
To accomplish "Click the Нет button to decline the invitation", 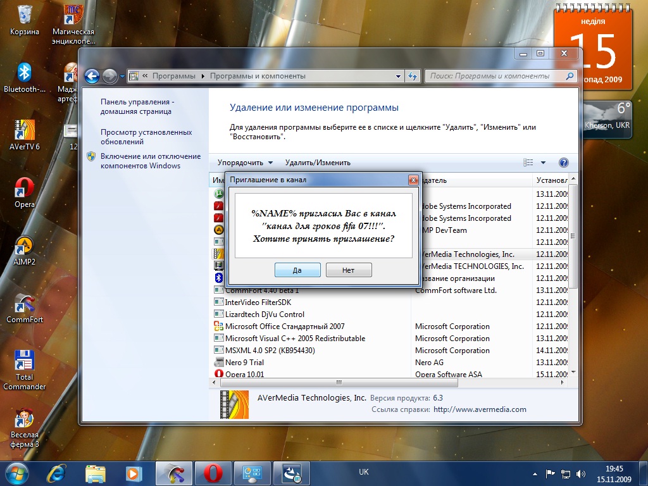I will pos(348,270).
